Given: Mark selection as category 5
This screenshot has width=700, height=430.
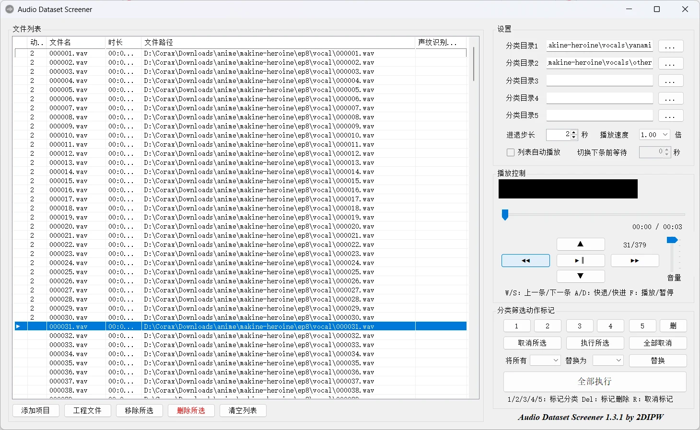Looking at the screenshot, I should [642, 326].
